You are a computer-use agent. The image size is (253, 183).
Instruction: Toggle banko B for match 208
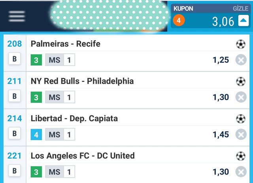tap(15, 59)
